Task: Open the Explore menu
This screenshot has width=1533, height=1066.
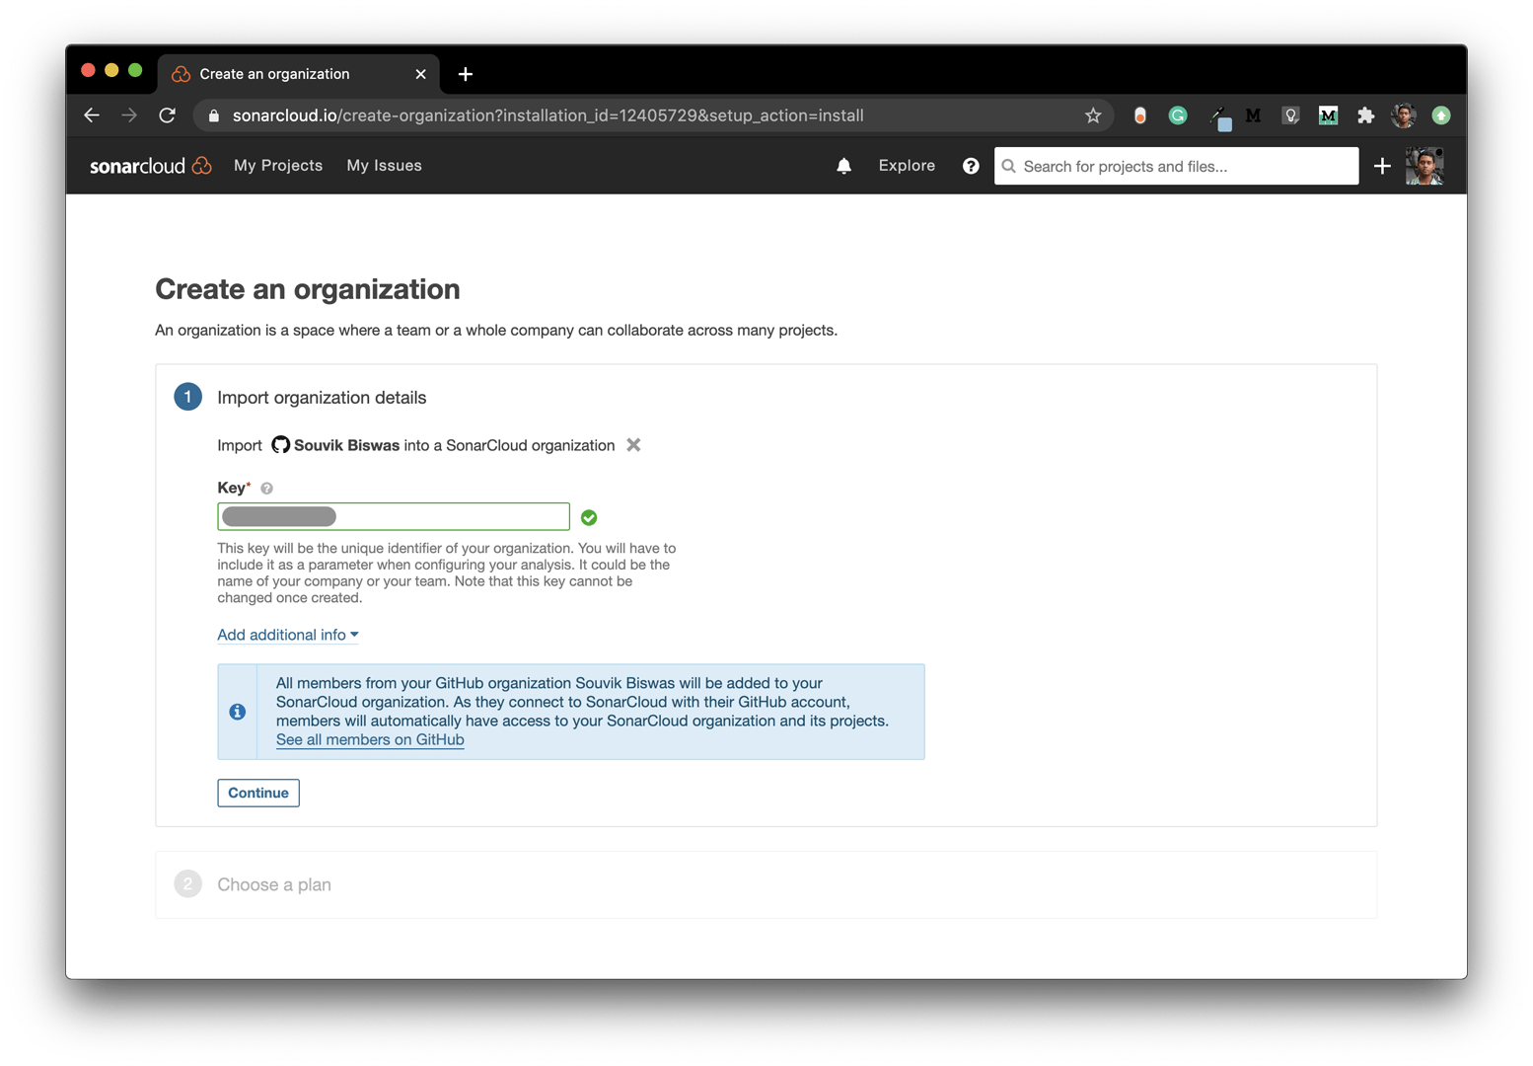Action: pyautogui.click(x=906, y=165)
